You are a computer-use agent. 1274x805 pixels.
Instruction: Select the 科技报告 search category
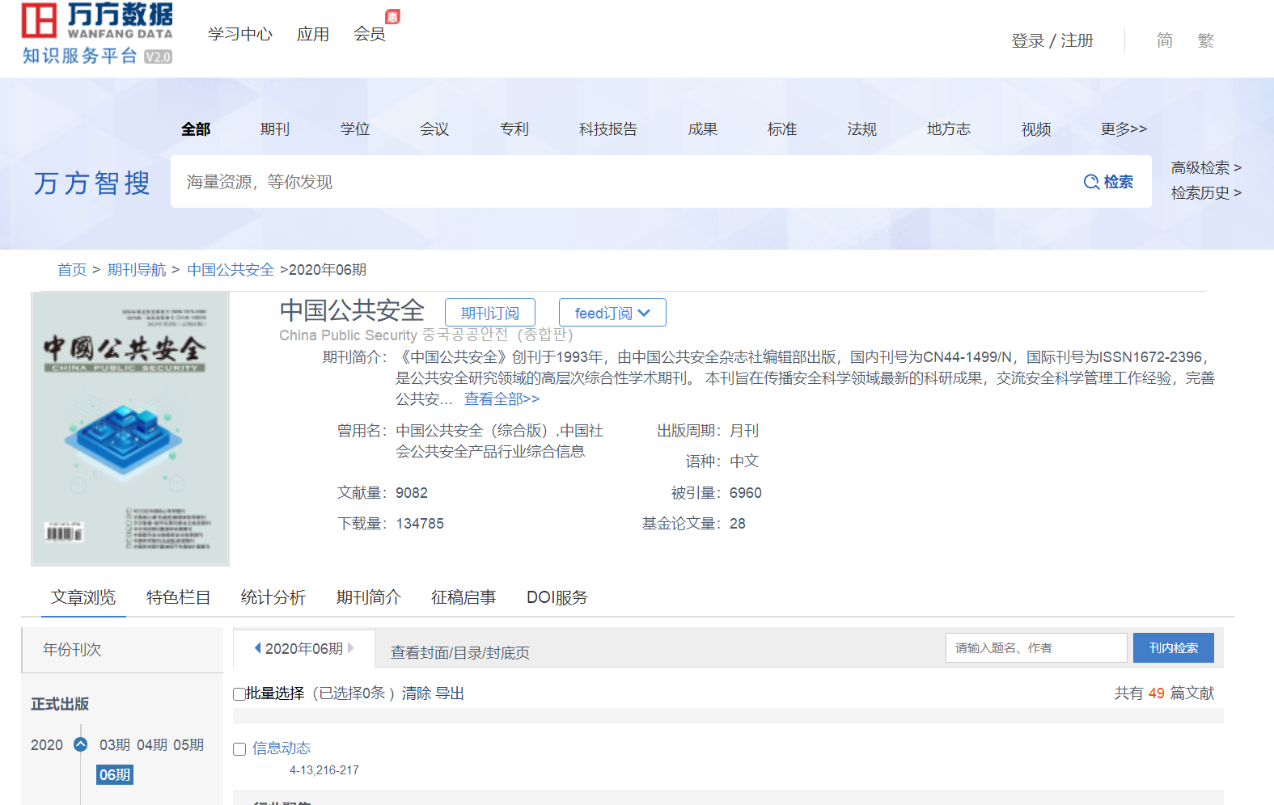pyautogui.click(x=608, y=129)
